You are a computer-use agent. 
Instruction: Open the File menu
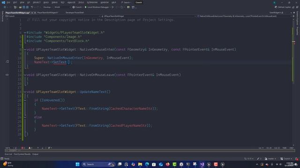[8, 2]
